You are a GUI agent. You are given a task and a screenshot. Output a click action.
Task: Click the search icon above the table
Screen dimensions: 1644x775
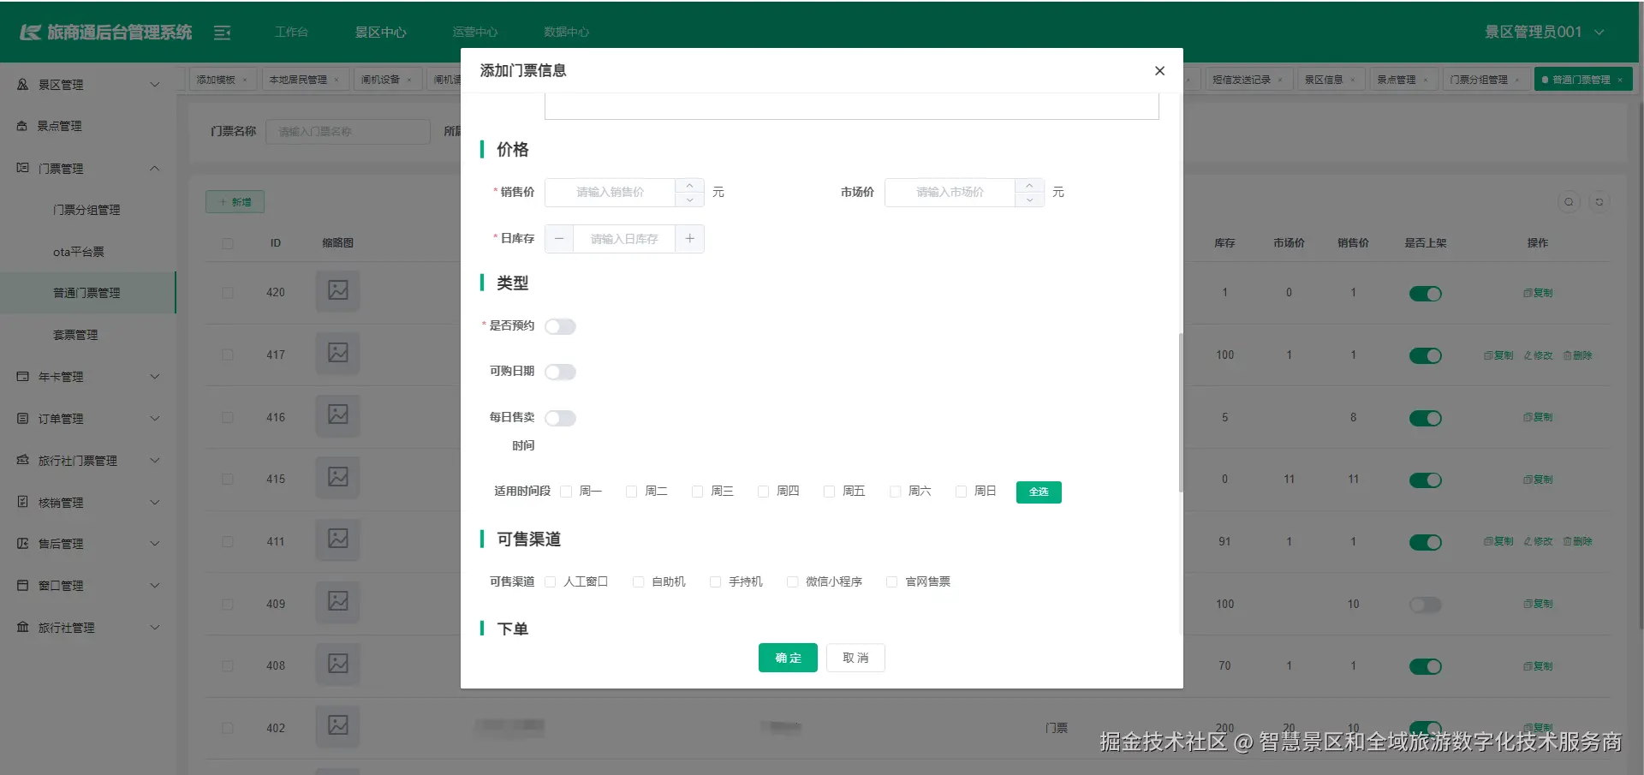pyautogui.click(x=1569, y=202)
